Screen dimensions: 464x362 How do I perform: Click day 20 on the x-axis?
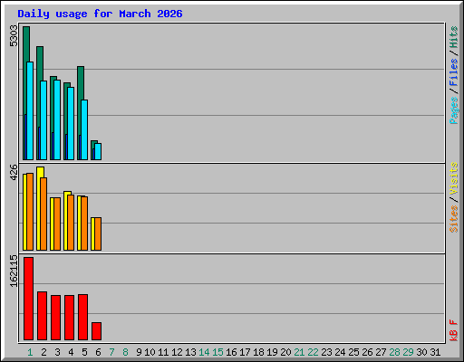coord(285,352)
